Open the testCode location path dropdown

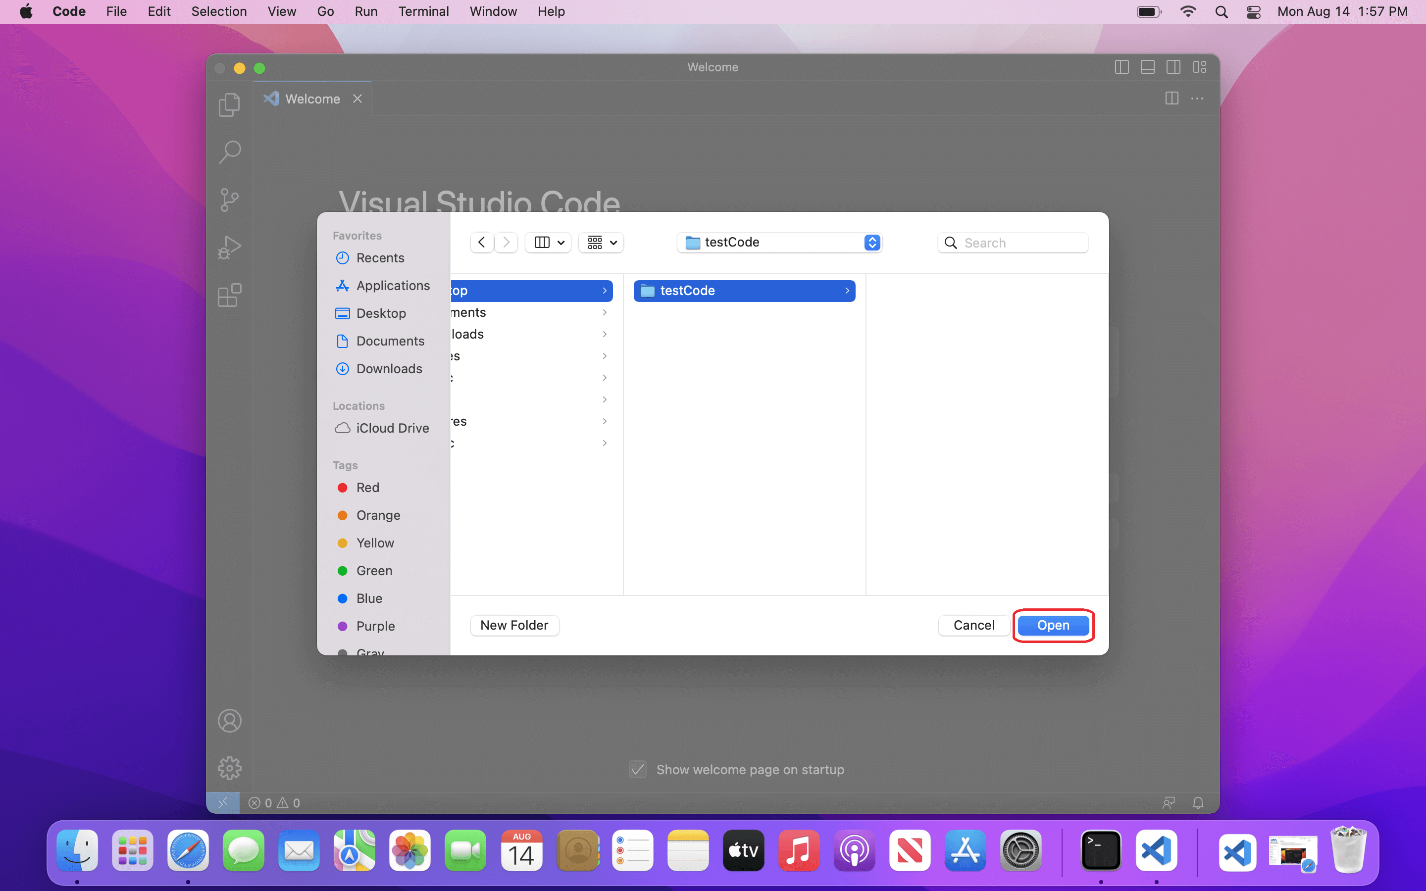pyautogui.click(x=779, y=242)
